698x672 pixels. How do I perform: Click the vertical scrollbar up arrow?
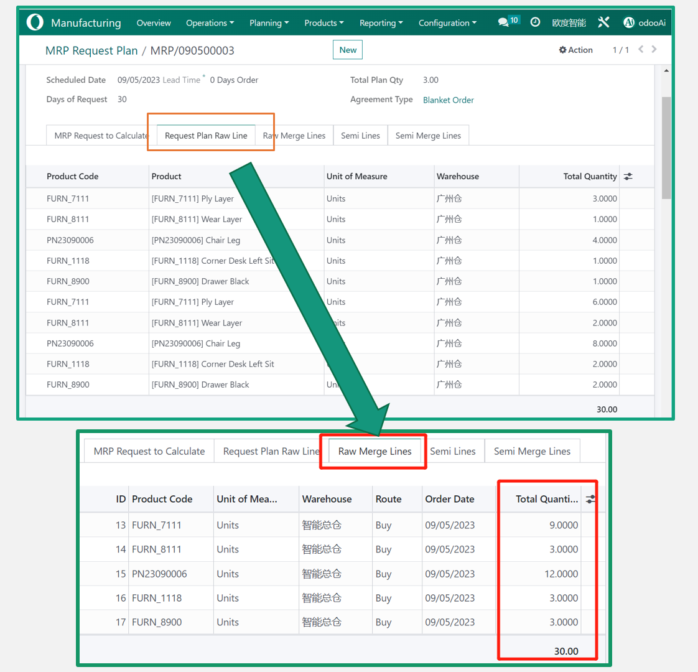click(x=666, y=71)
